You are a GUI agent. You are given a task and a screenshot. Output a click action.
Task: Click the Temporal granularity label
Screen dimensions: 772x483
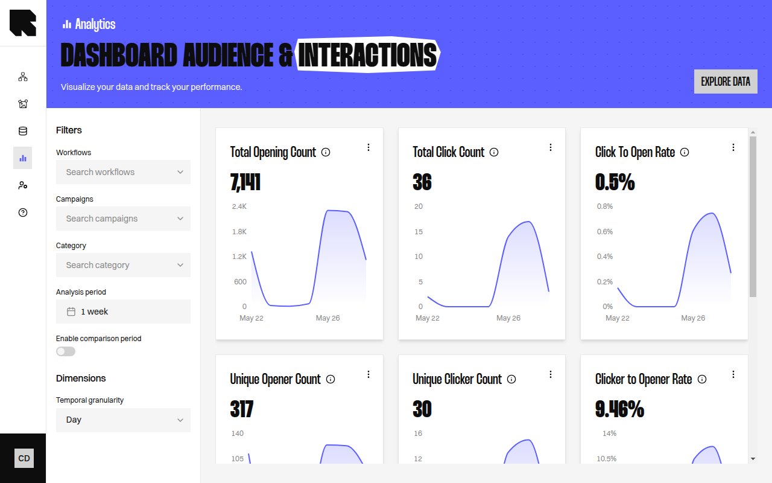[x=90, y=400]
